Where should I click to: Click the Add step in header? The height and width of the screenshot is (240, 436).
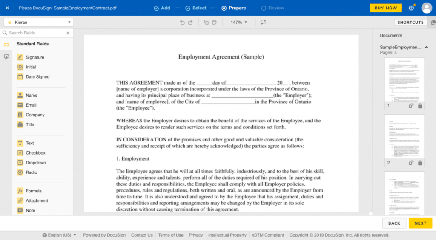[162, 8]
